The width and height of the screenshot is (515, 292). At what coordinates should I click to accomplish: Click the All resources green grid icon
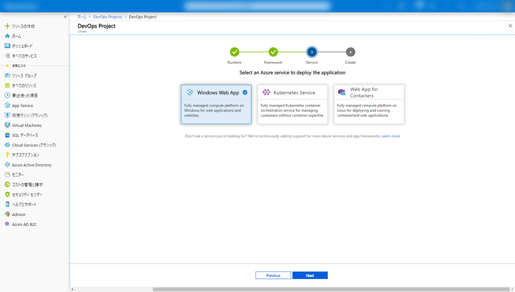(7, 85)
